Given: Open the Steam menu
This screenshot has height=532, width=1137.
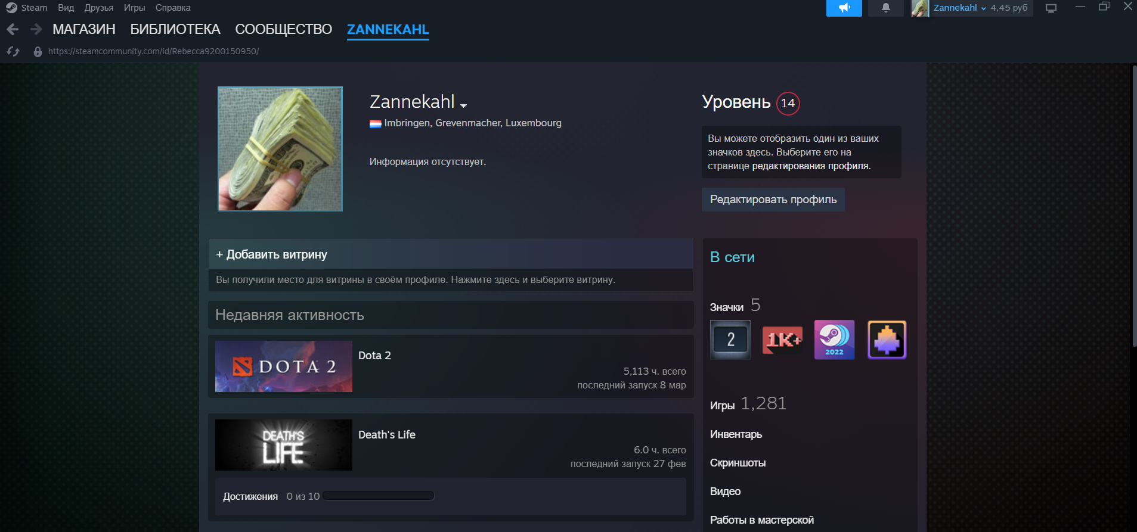Looking at the screenshot, I should point(27,8).
